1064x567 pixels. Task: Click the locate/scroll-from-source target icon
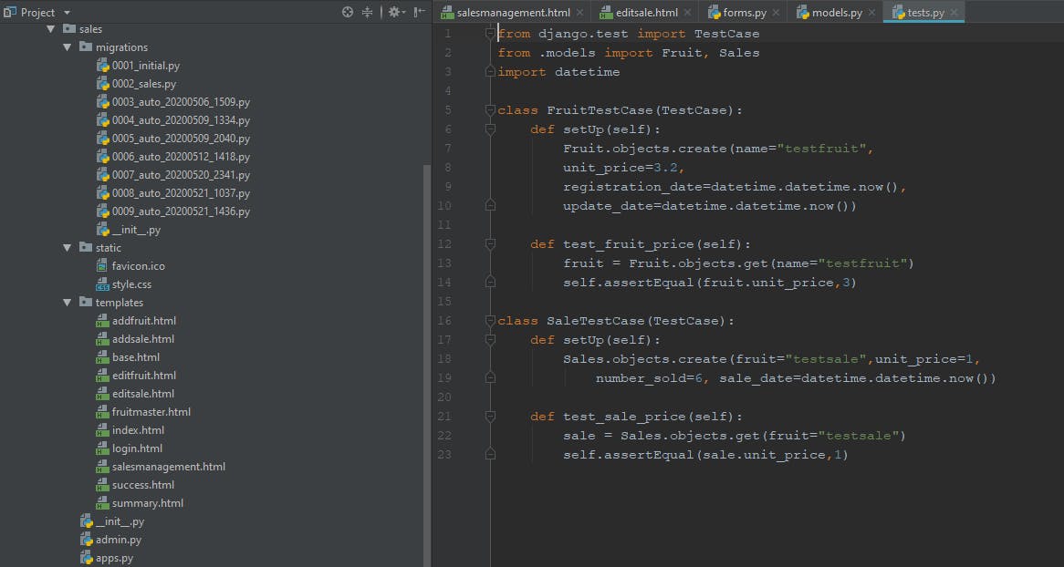point(348,12)
